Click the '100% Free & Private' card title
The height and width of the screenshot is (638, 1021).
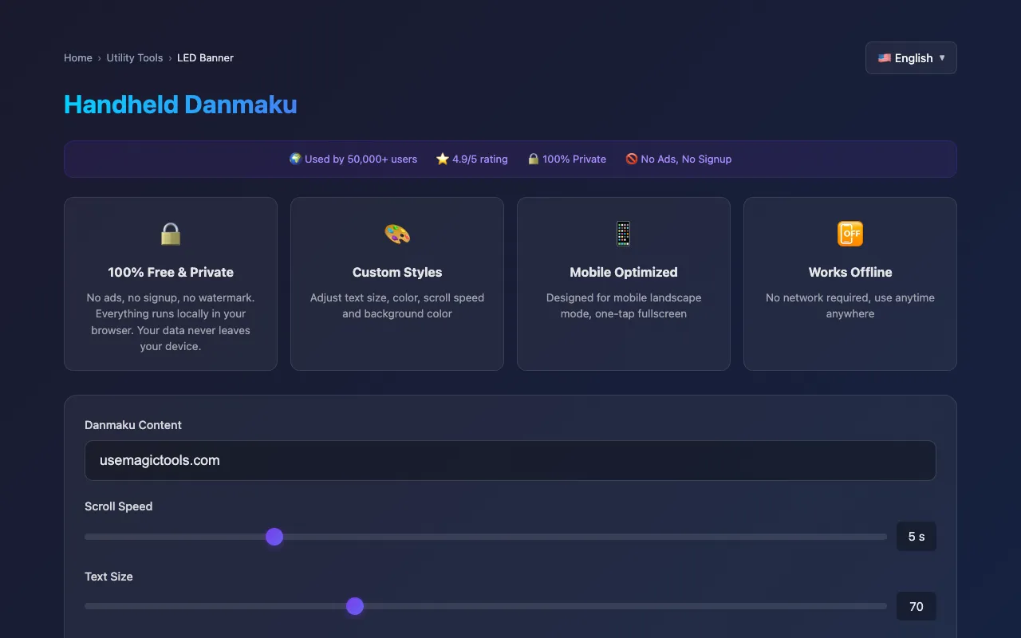tap(171, 272)
